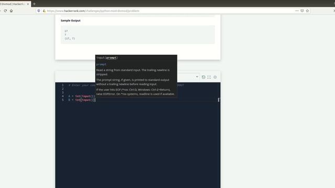Open the tracking protection shield icon
Image resolution: width=335 pixels, height=188 pixels.
(39, 10)
